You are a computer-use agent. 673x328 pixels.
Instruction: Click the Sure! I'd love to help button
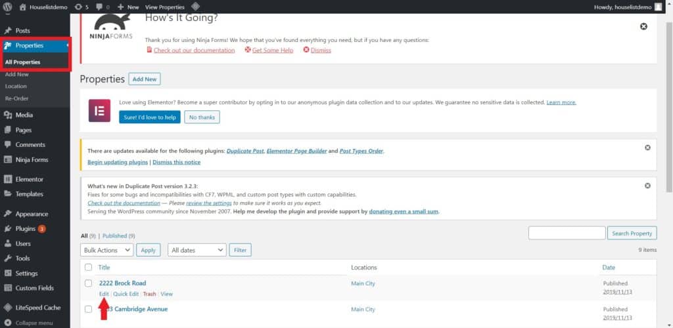(x=150, y=117)
